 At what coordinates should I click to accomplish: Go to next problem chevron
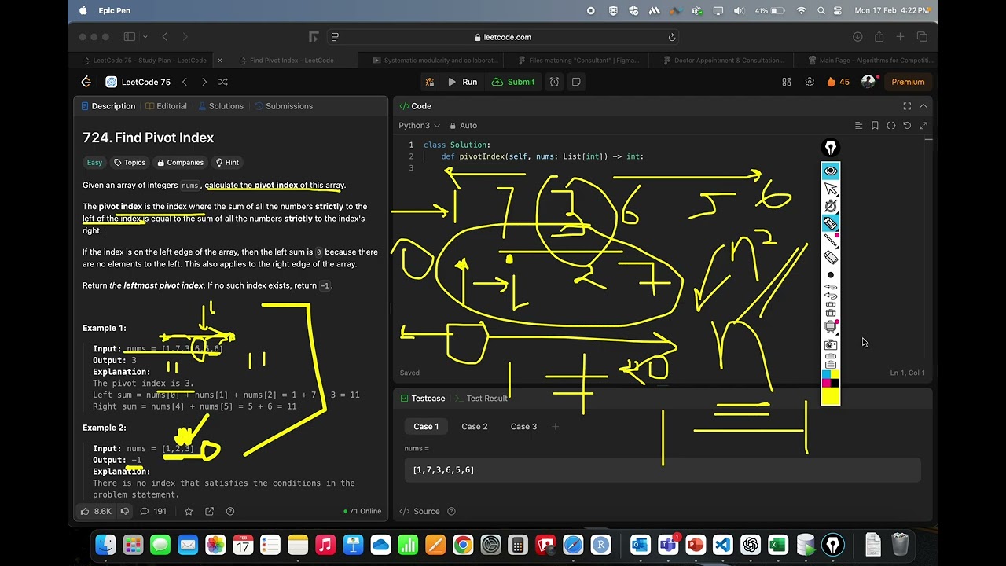[204, 82]
